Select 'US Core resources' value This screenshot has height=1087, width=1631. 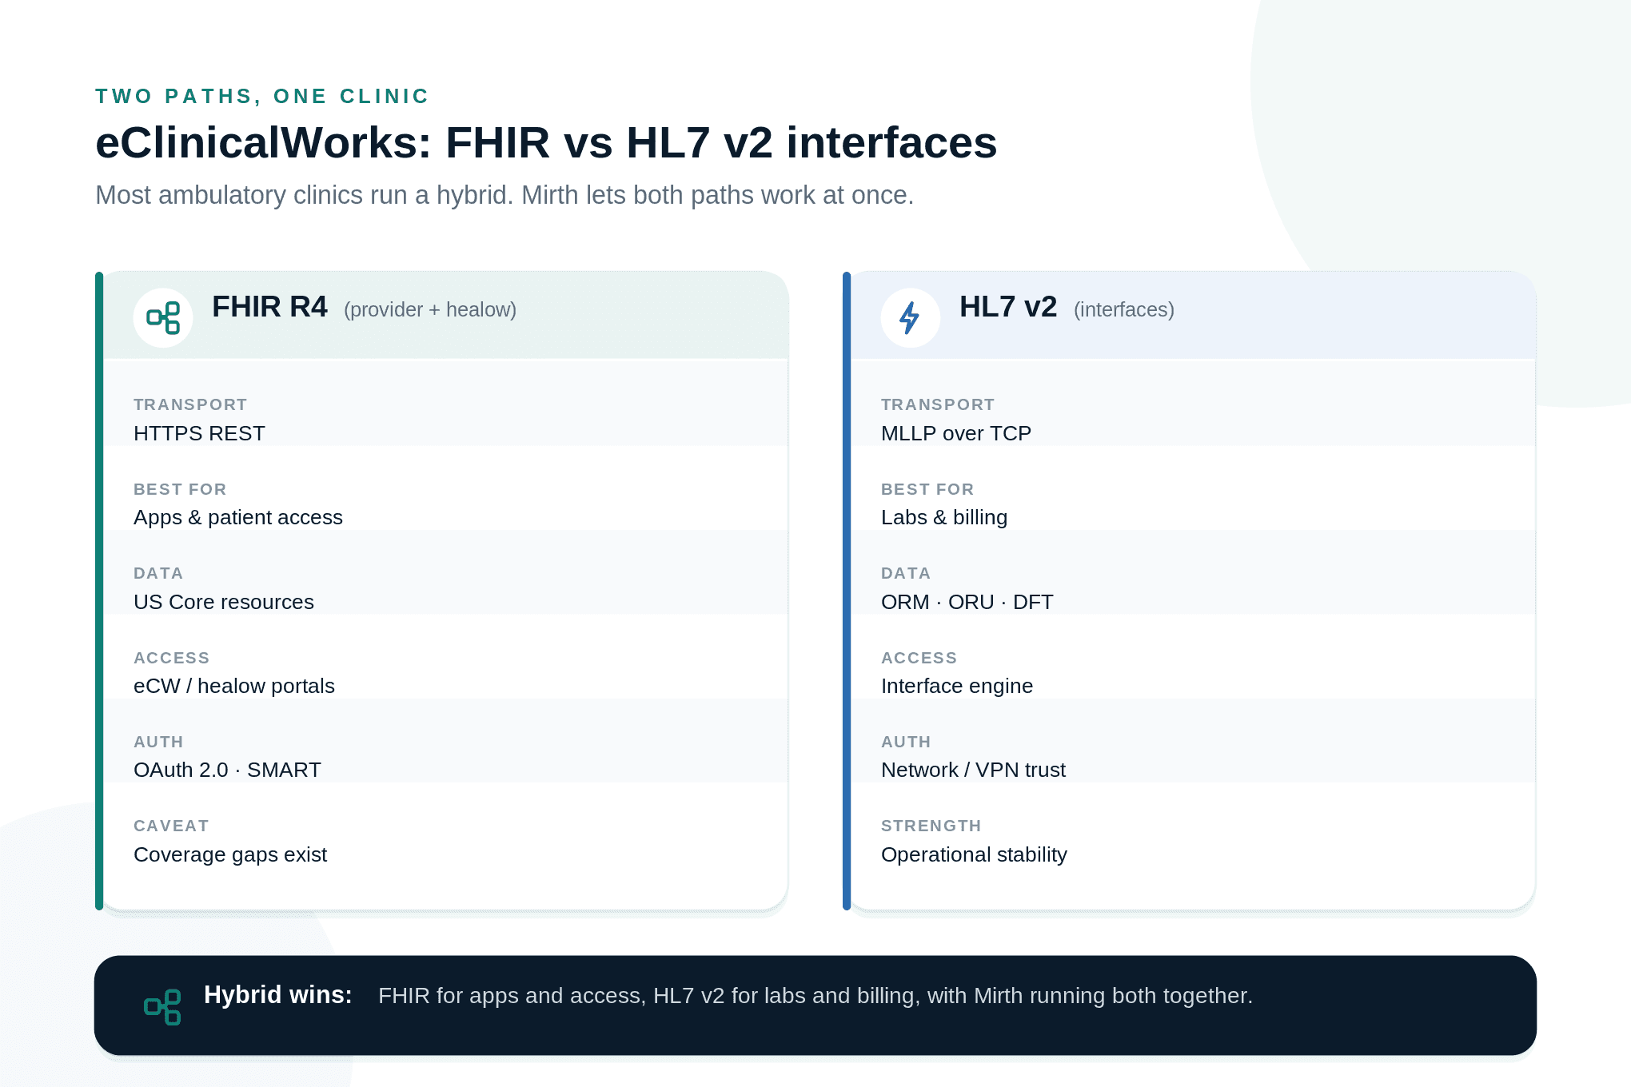point(224,602)
